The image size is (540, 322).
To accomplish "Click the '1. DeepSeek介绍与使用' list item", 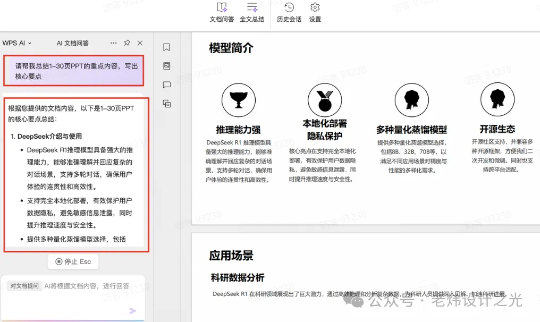I will coord(46,137).
